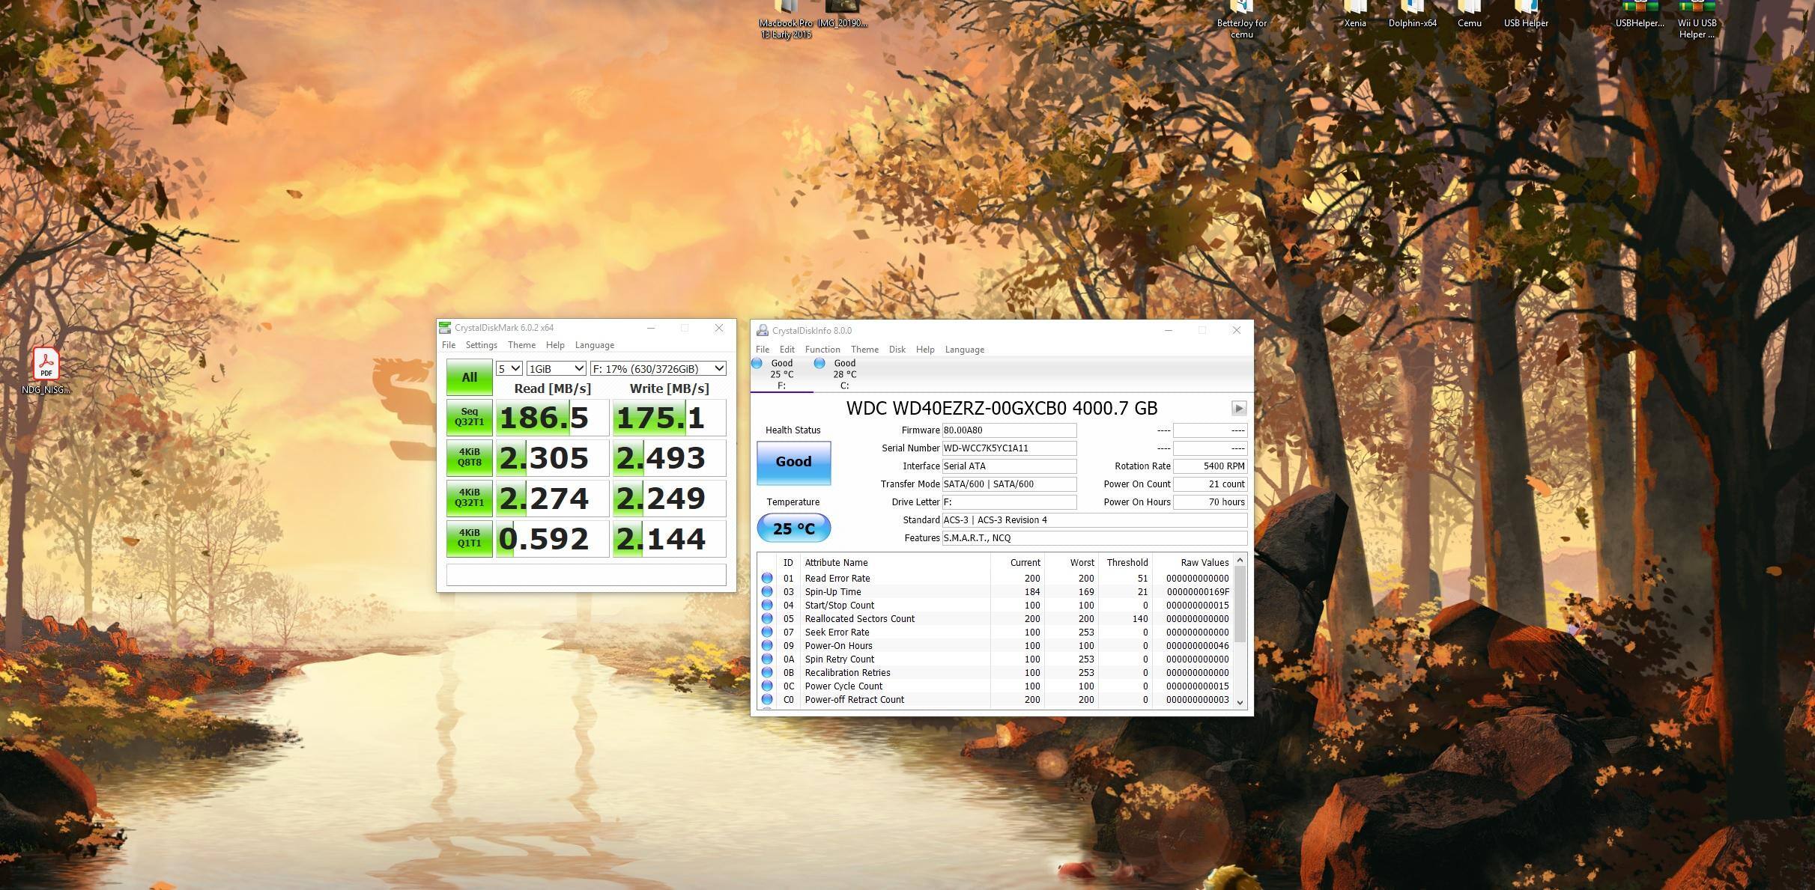Expand the test count dropdown showing 5
The width and height of the screenshot is (1815, 890).
click(509, 368)
